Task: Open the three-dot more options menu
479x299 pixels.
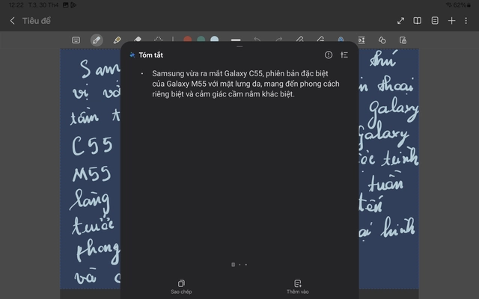Action: 466,21
